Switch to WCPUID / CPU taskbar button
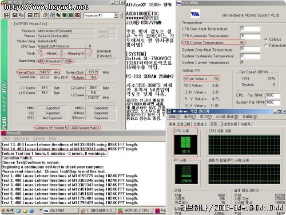Viewport: 286px width, 215px height. point(135,211)
